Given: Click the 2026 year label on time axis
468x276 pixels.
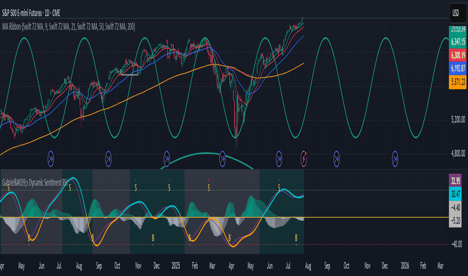Looking at the screenshot, I should tap(405, 265).
